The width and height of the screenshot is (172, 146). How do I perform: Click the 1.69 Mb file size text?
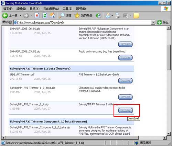click(15, 109)
